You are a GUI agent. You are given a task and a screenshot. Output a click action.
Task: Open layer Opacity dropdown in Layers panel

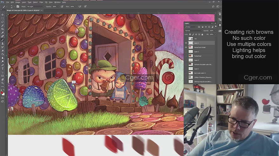[x=215, y=31]
